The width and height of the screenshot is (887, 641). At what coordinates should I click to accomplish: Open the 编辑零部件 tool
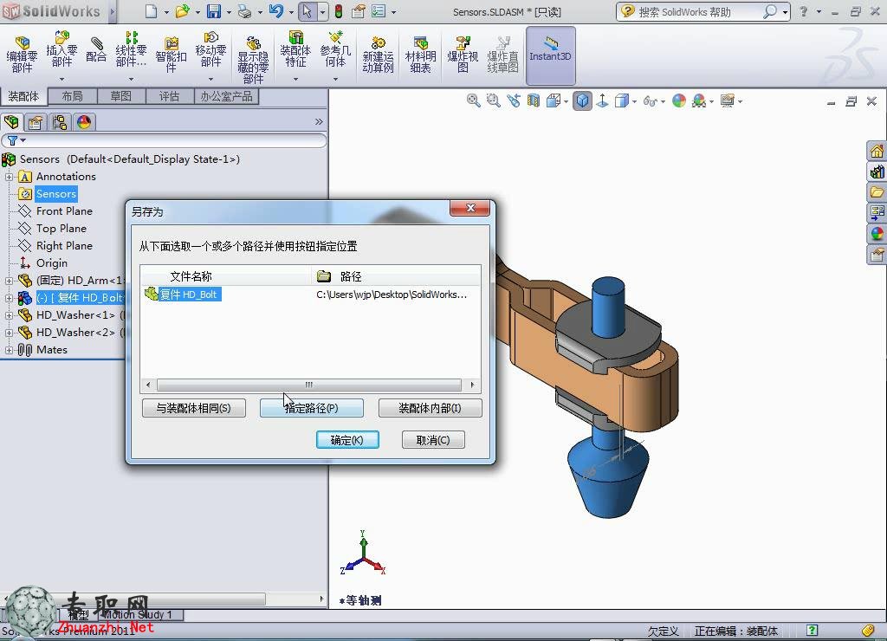coord(22,55)
